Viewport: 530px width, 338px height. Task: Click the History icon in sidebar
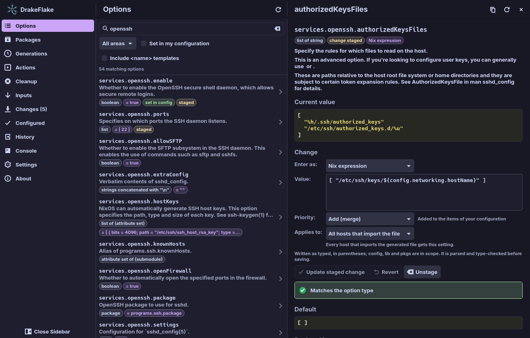tap(8, 137)
